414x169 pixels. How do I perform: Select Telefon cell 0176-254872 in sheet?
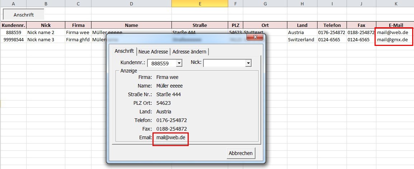click(332, 33)
